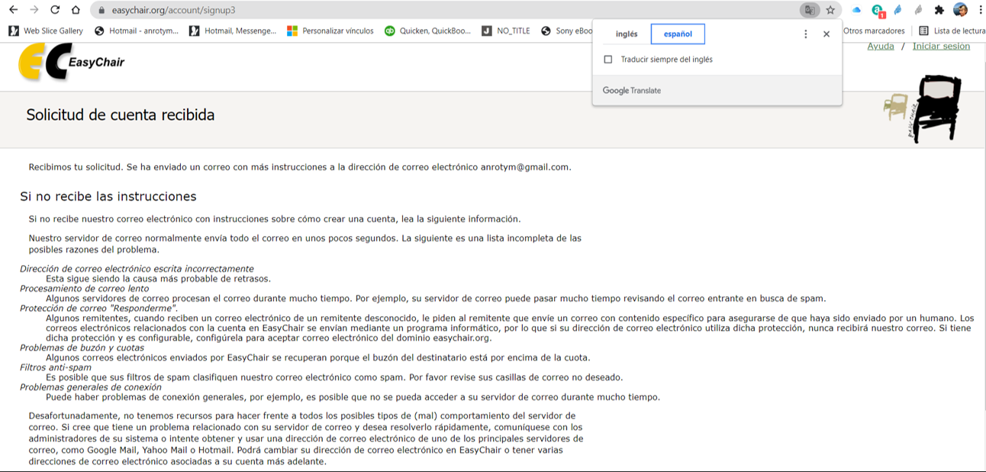Viewport: 986px width, 472px height.
Task: Click Dirección de correo electrónico escrita incorrectamente
Action: pyautogui.click(x=137, y=269)
